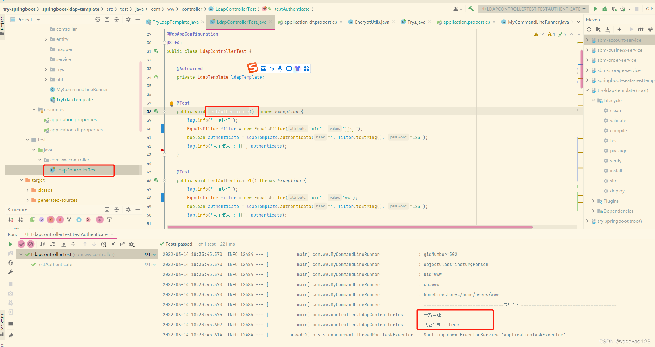Image resolution: width=655 pixels, height=347 pixels.
Task: Click the gutter run icon beside testAuthenticate1
Action: [x=156, y=180]
